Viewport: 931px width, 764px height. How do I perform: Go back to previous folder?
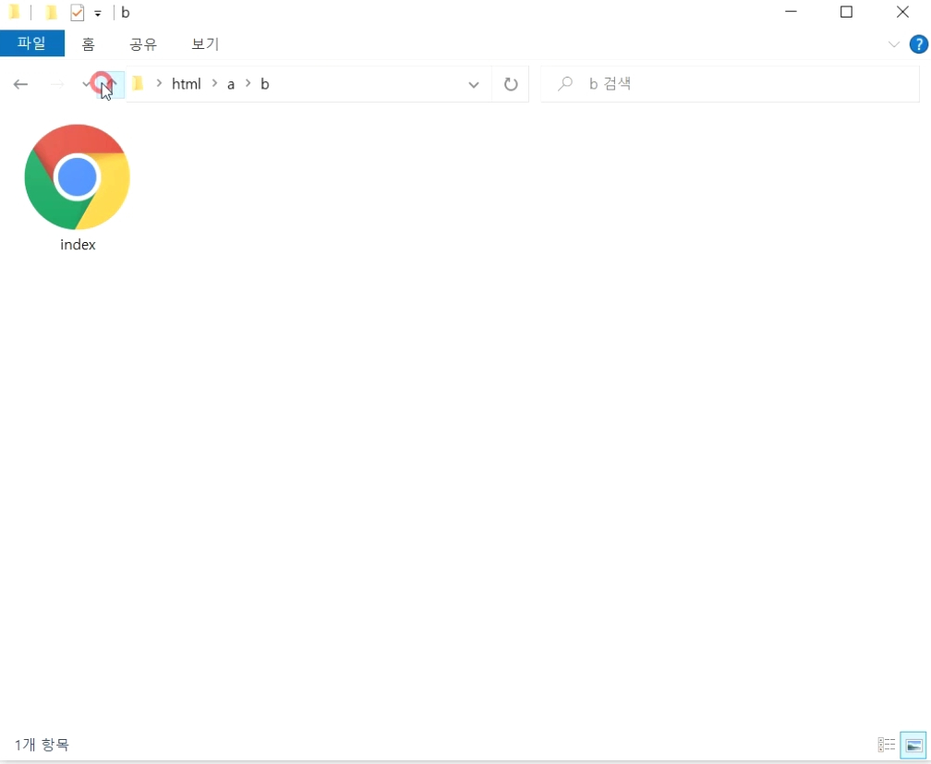click(20, 84)
